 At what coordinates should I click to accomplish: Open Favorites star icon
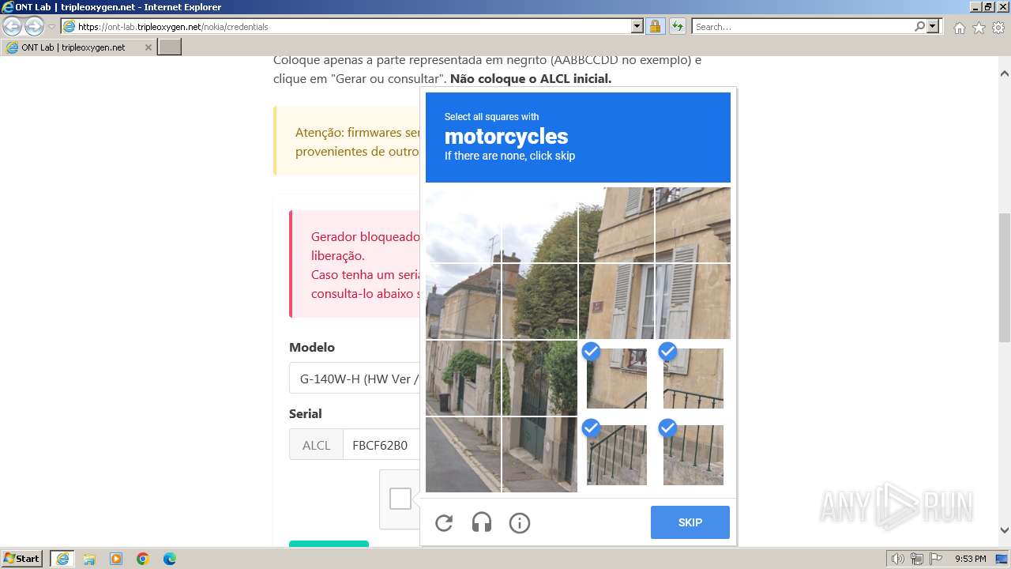979,28
